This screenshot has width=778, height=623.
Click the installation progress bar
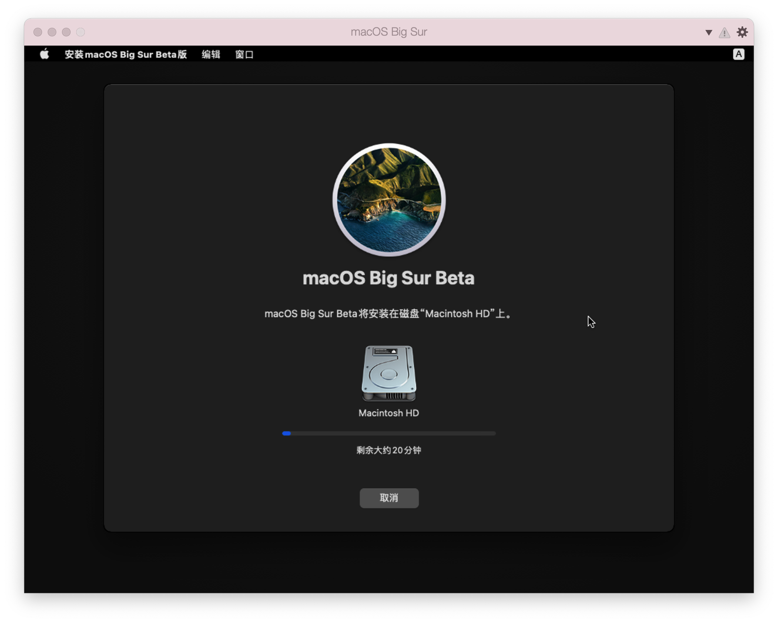click(x=389, y=433)
